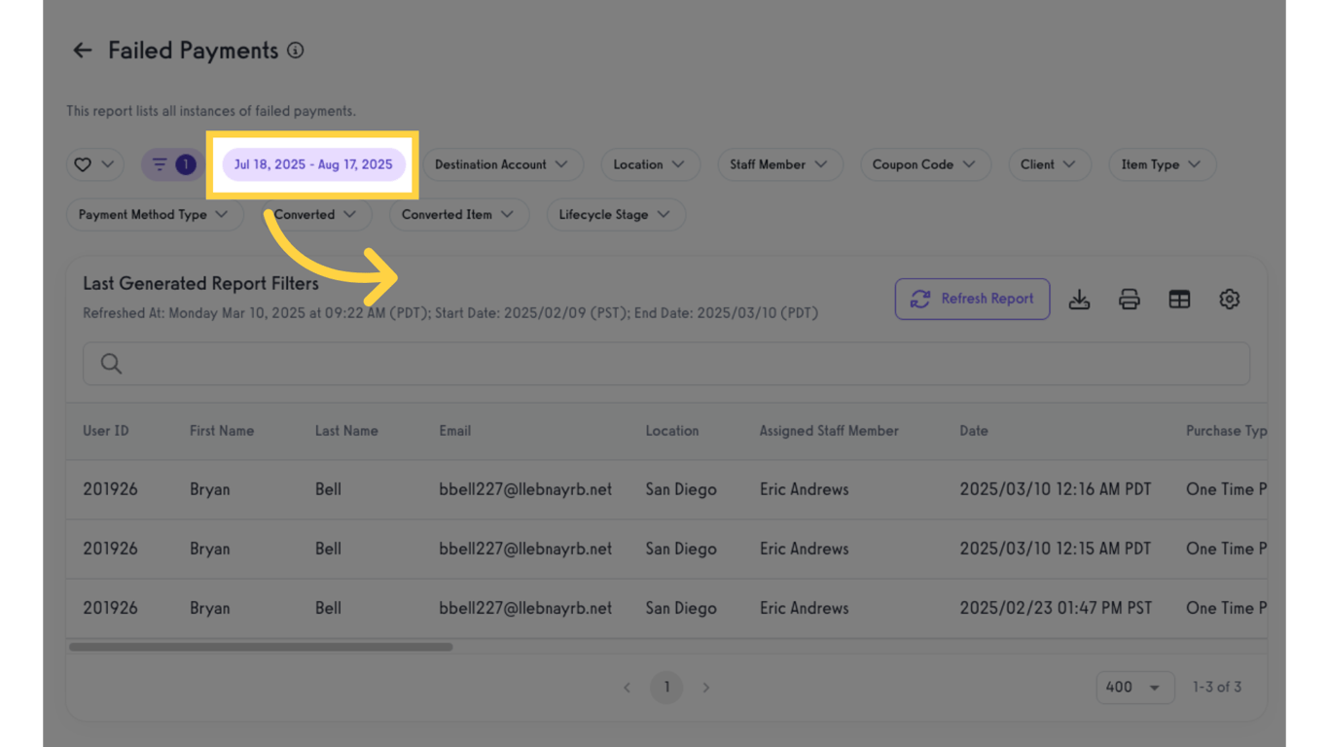Image resolution: width=1329 pixels, height=747 pixels.
Task: Click the download report icon
Action: point(1079,300)
